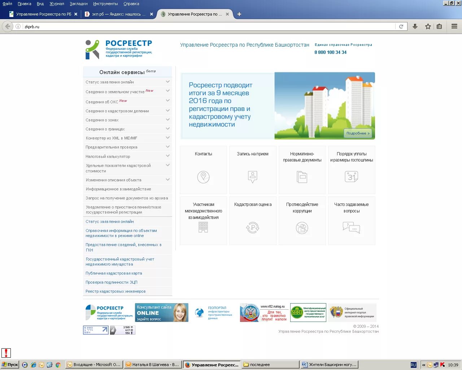Click the Chrome quick launch icon
Viewport: 462px width, 370px height.
[x=58, y=365]
